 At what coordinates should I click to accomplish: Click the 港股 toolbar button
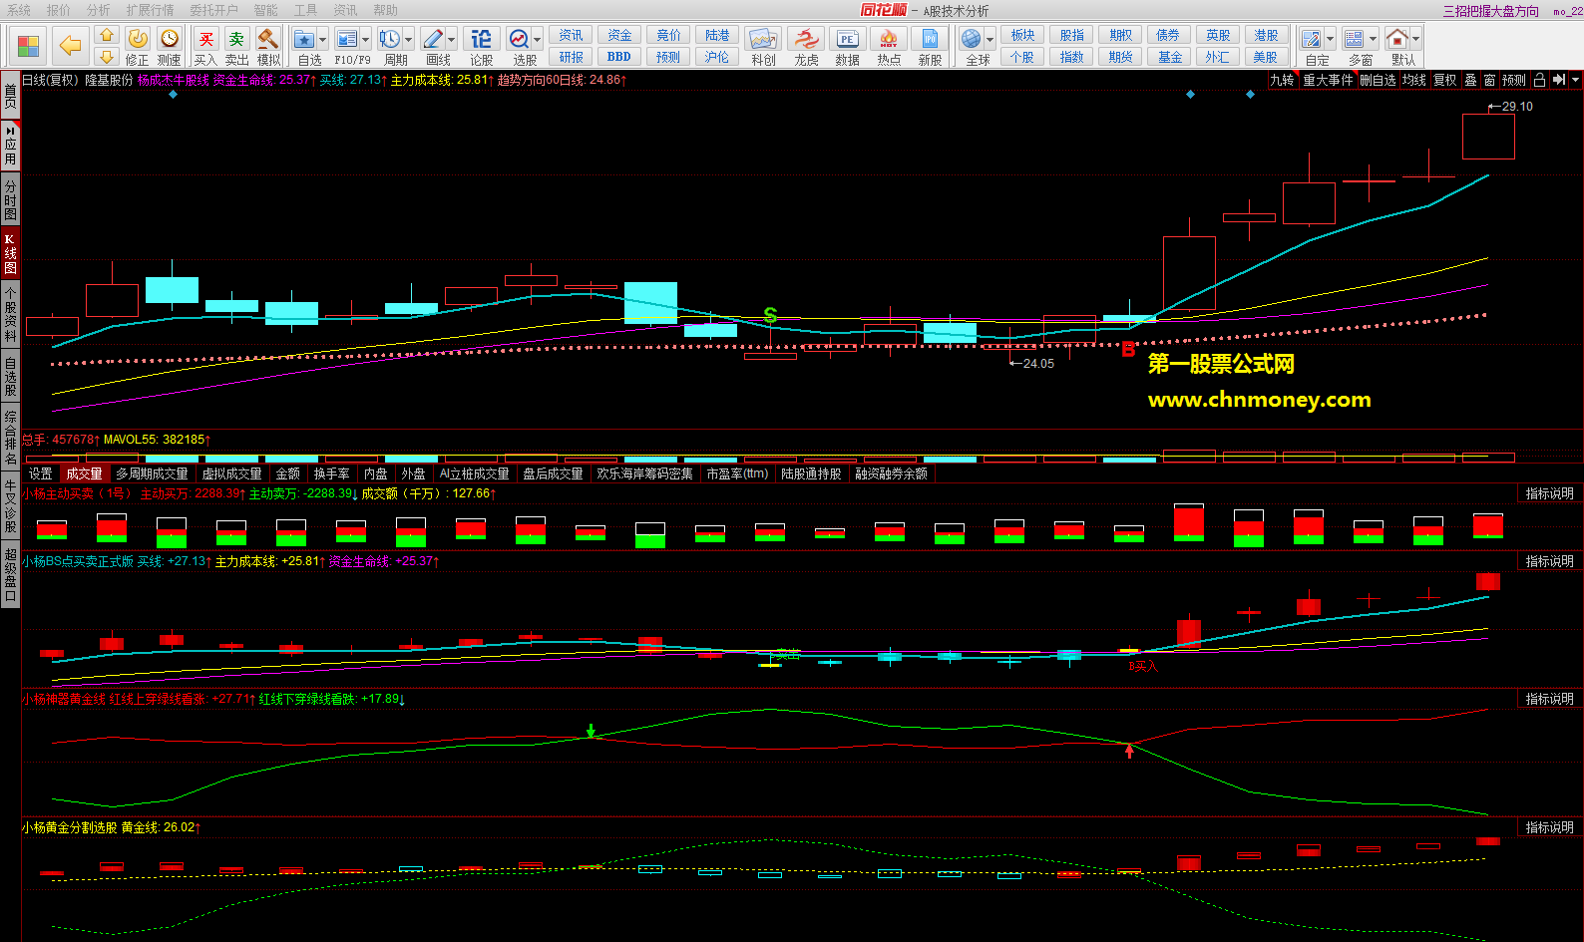point(1266,35)
